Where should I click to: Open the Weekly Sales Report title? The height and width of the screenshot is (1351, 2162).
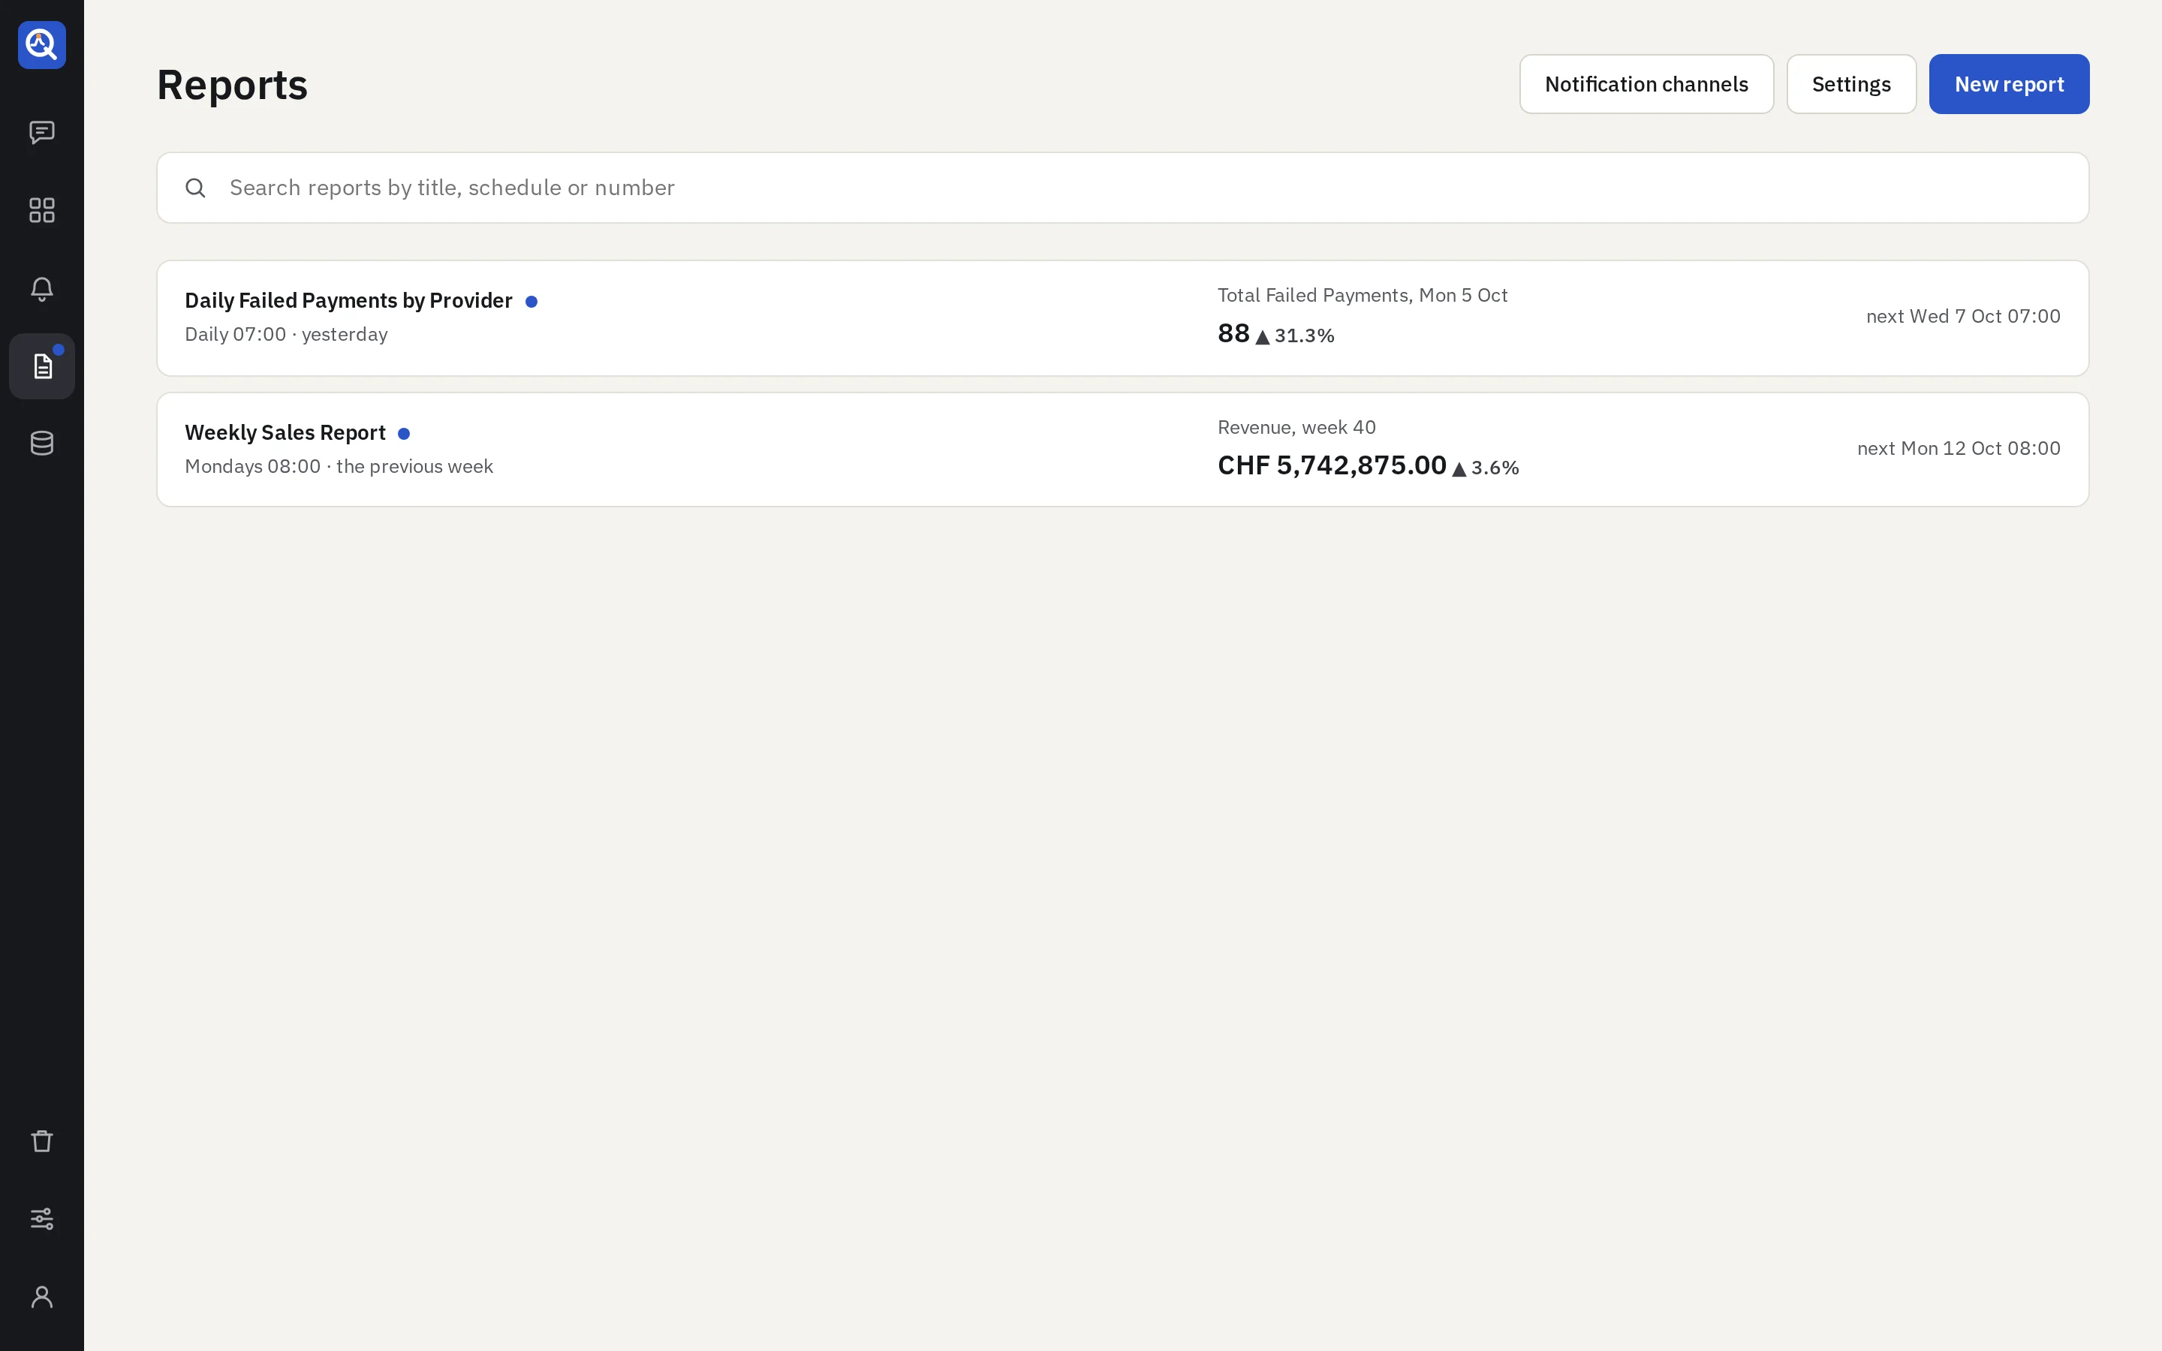click(x=285, y=432)
